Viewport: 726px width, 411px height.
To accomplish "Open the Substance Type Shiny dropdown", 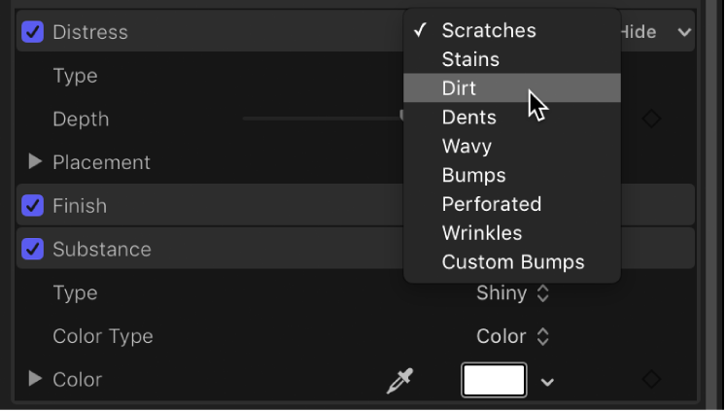I will click(512, 293).
